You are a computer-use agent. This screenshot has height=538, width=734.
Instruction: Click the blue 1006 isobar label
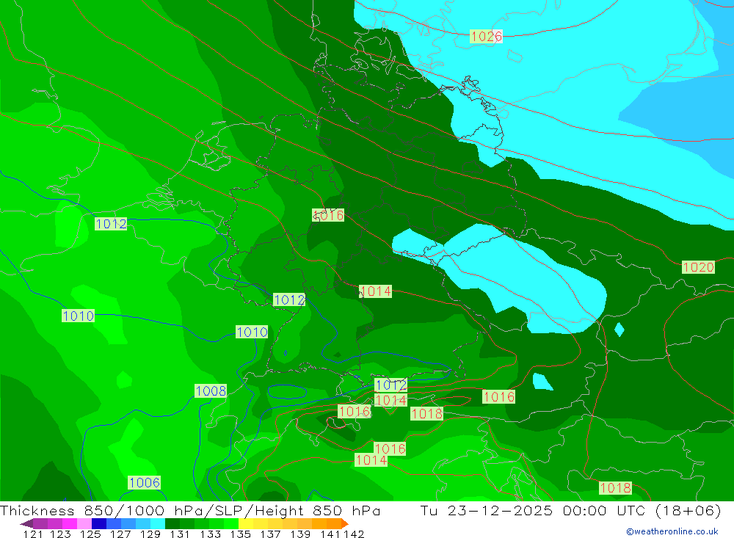(144, 482)
